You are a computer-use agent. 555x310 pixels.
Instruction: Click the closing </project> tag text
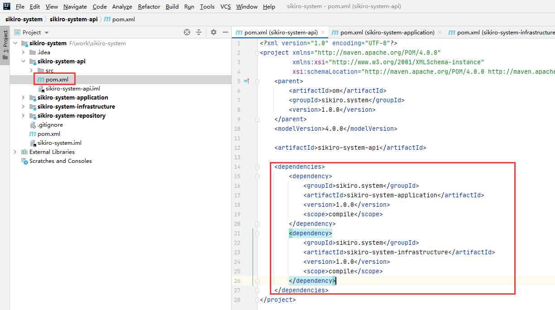point(277,300)
